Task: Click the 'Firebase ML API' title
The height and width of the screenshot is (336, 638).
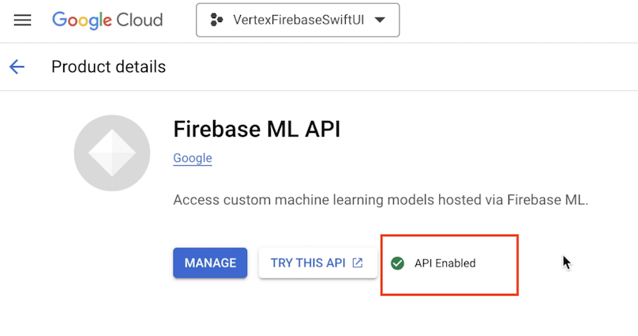Action: tap(257, 129)
